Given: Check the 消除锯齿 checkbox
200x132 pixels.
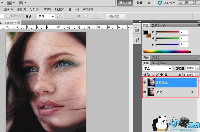Looking at the screenshot, I should click(8, 16).
